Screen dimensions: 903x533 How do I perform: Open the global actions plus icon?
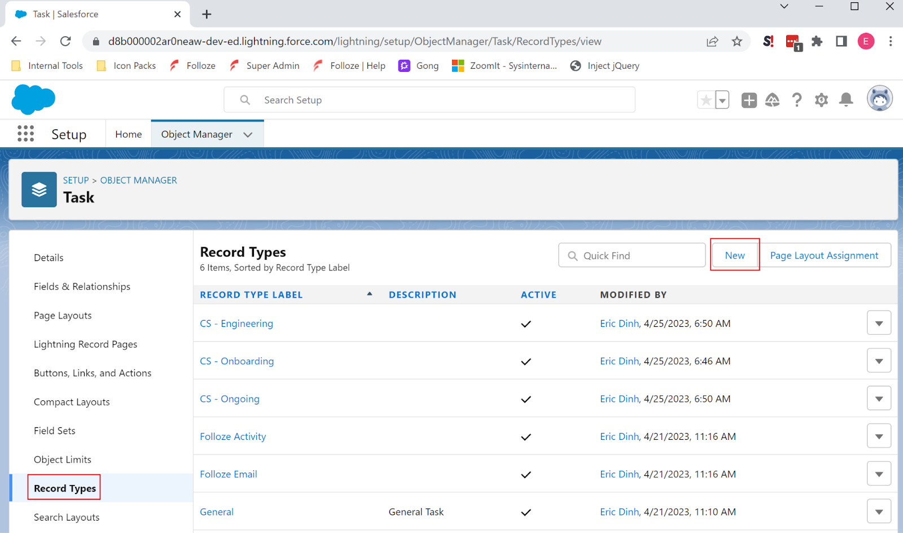pyautogui.click(x=749, y=100)
